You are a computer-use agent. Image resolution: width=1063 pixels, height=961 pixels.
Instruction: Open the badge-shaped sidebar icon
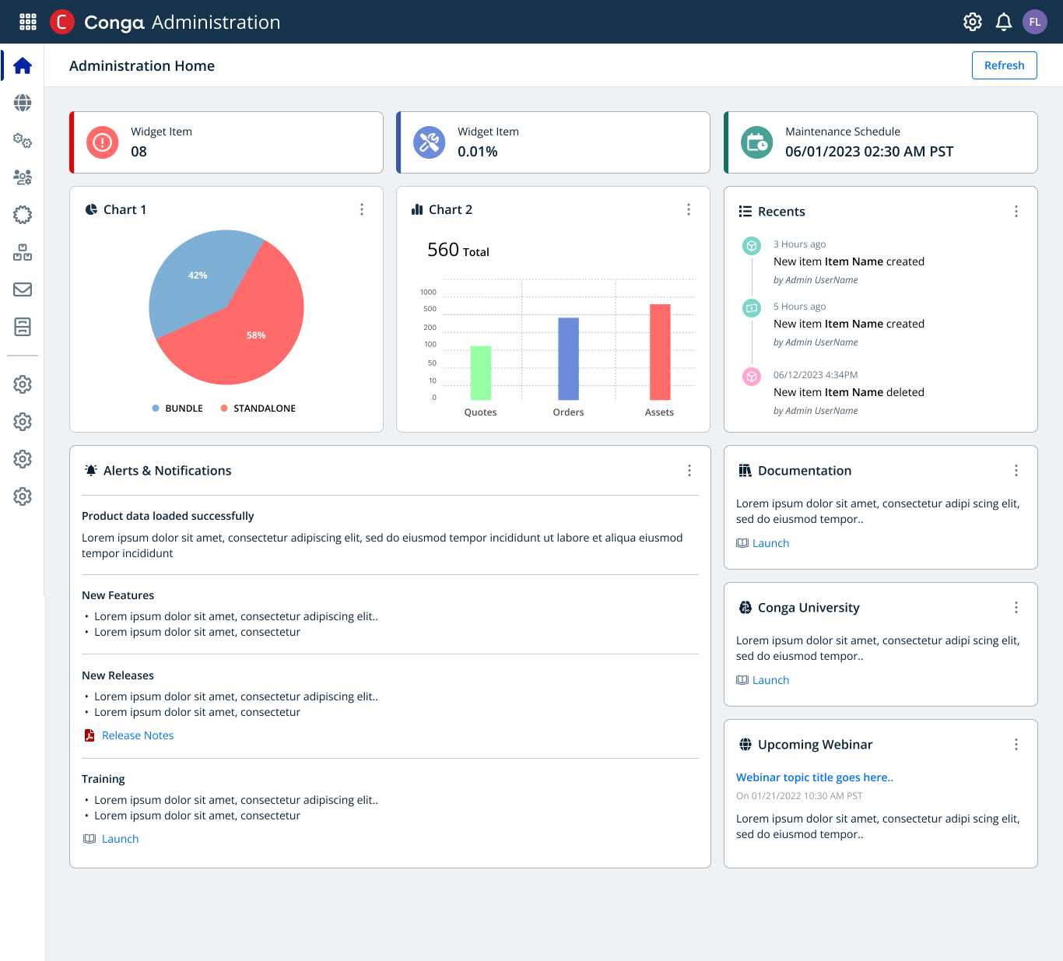(23, 215)
